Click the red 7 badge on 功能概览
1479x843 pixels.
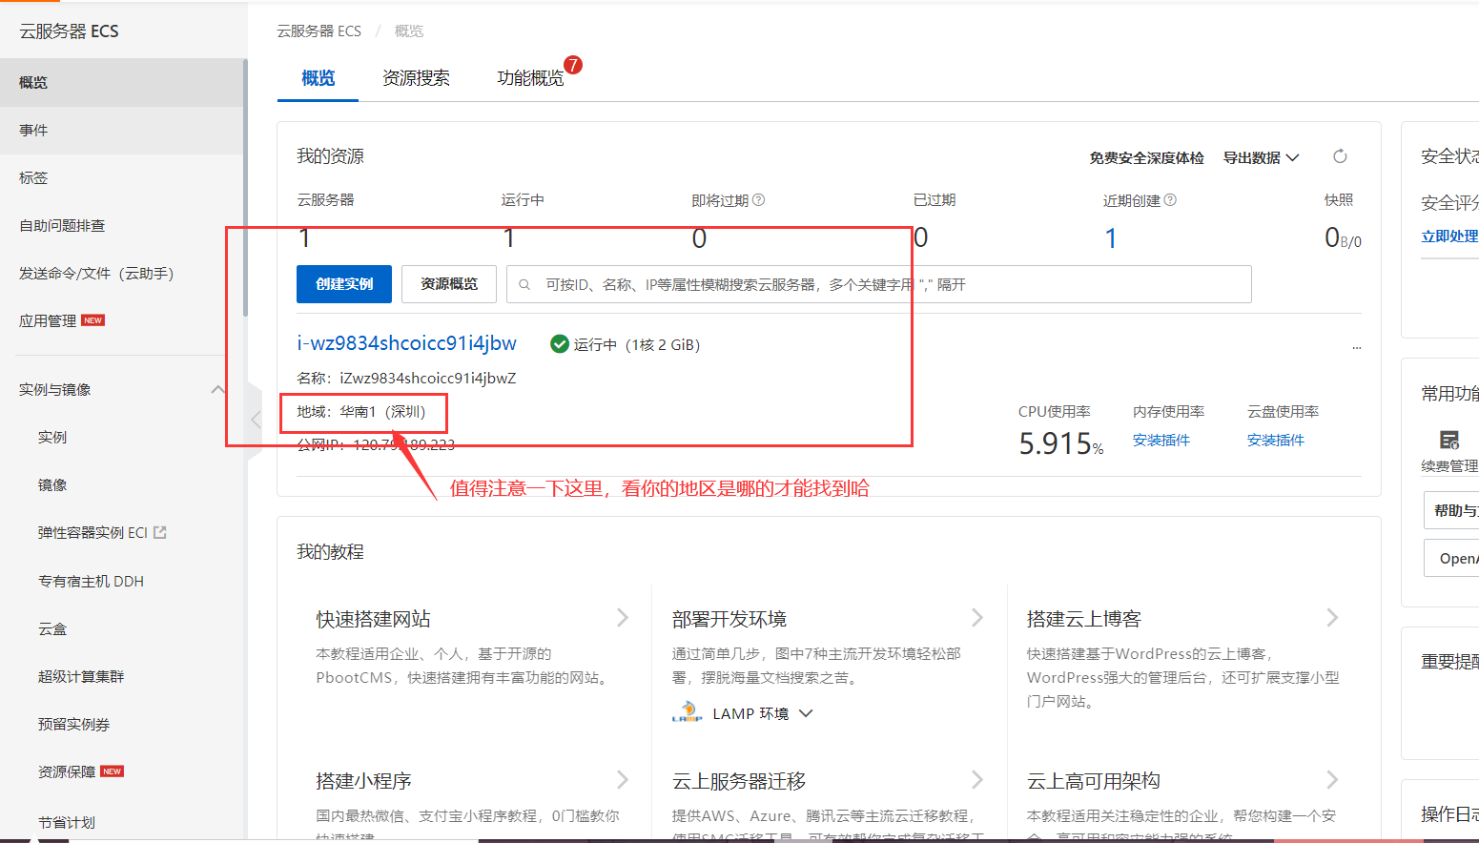point(573,65)
